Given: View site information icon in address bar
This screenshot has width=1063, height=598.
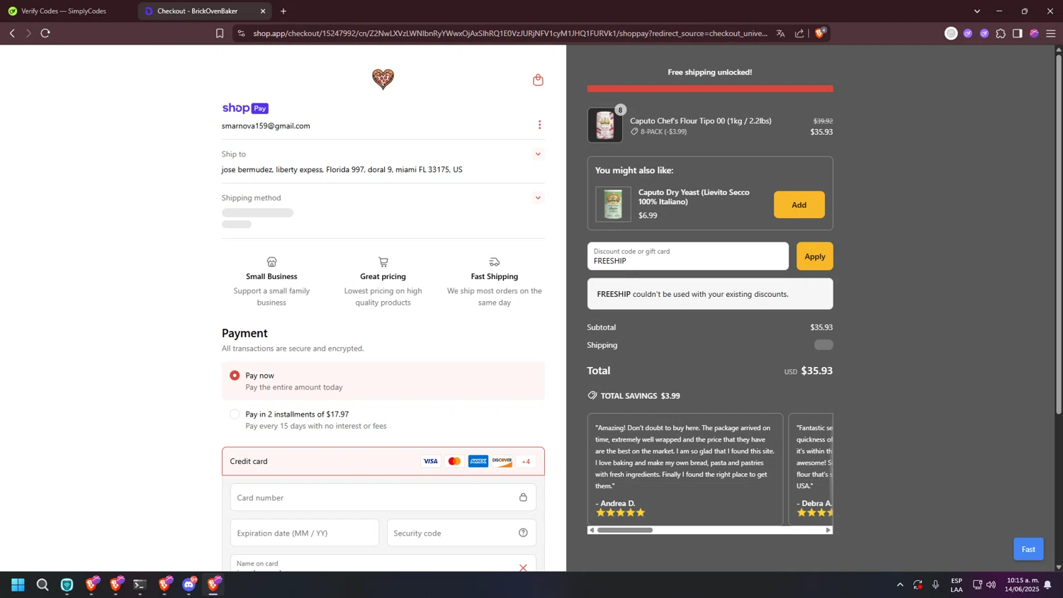Looking at the screenshot, I should coord(242,33).
